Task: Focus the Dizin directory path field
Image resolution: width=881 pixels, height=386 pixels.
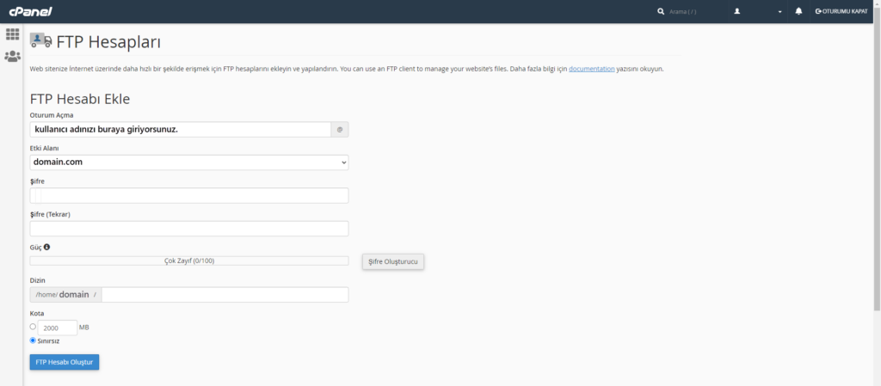Action: [x=224, y=295]
